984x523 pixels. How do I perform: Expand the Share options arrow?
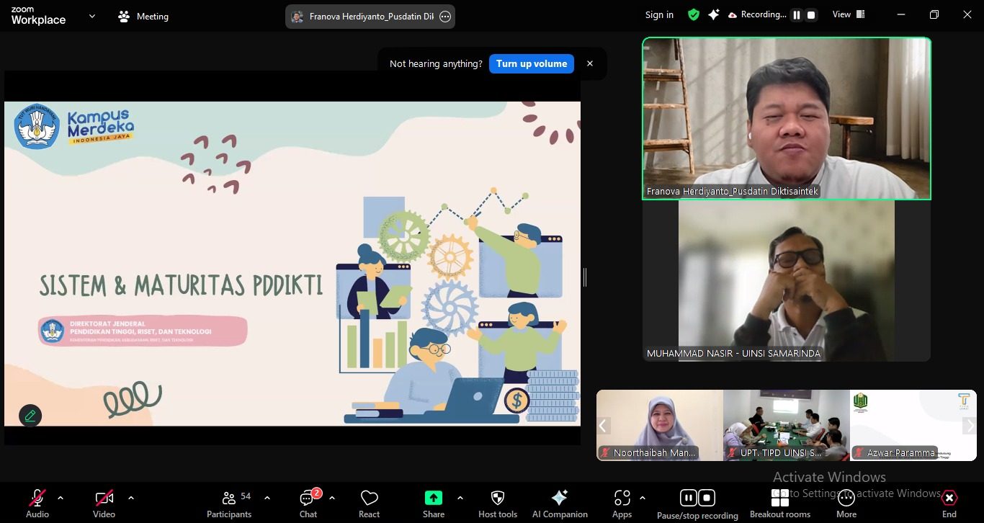click(x=460, y=498)
